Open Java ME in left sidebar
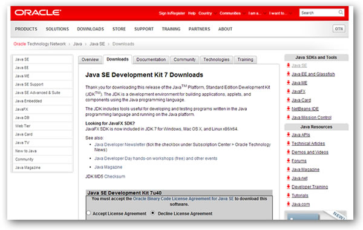363x230 pixels. click(42, 76)
